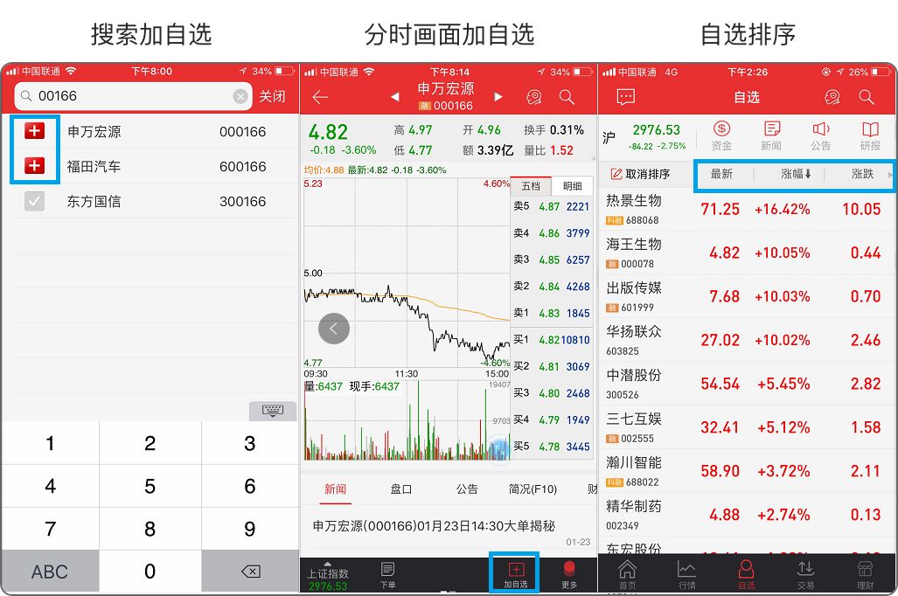898x596 pixels.
Task: Switch to previous stock with left triangle
Action: (394, 97)
